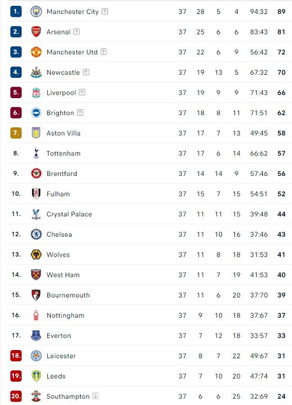Click up-arrow icon next to Brighton
The height and width of the screenshot is (405, 292).
(x=80, y=113)
